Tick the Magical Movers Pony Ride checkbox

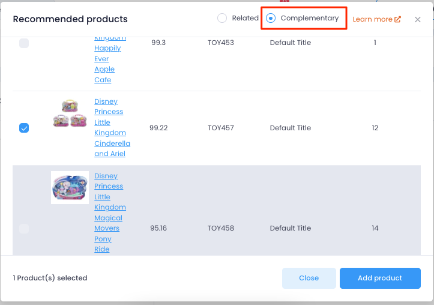[24, 229]
